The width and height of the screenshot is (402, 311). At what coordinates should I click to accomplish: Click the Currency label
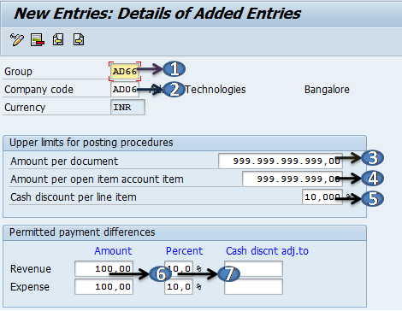[25, 108]
